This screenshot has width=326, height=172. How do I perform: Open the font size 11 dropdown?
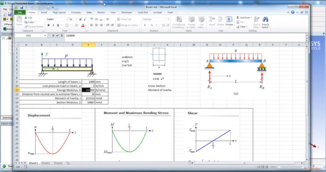point(76,19)
